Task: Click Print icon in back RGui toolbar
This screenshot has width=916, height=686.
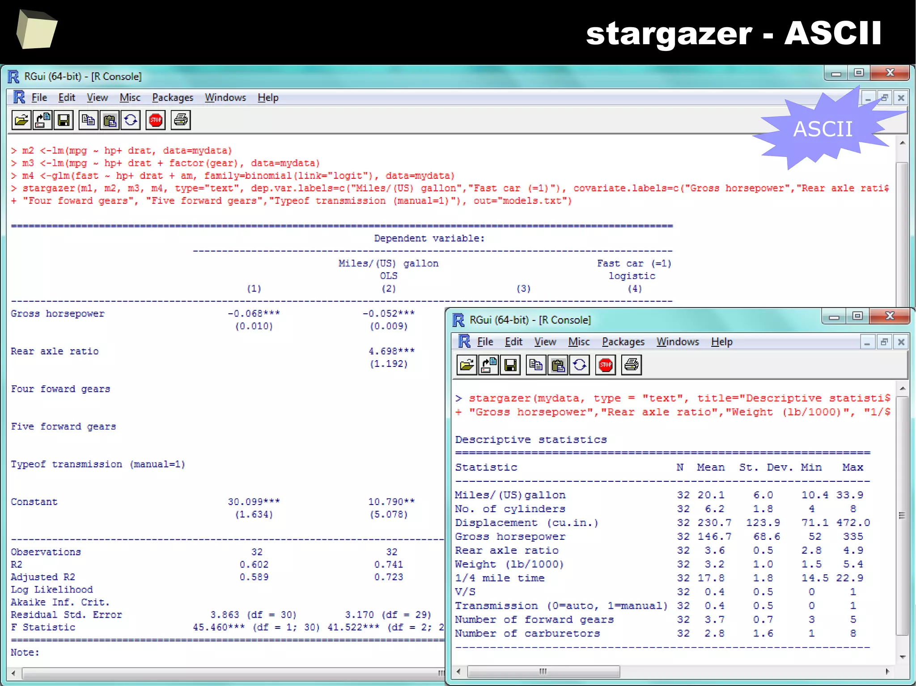Action: click(181, 120)
